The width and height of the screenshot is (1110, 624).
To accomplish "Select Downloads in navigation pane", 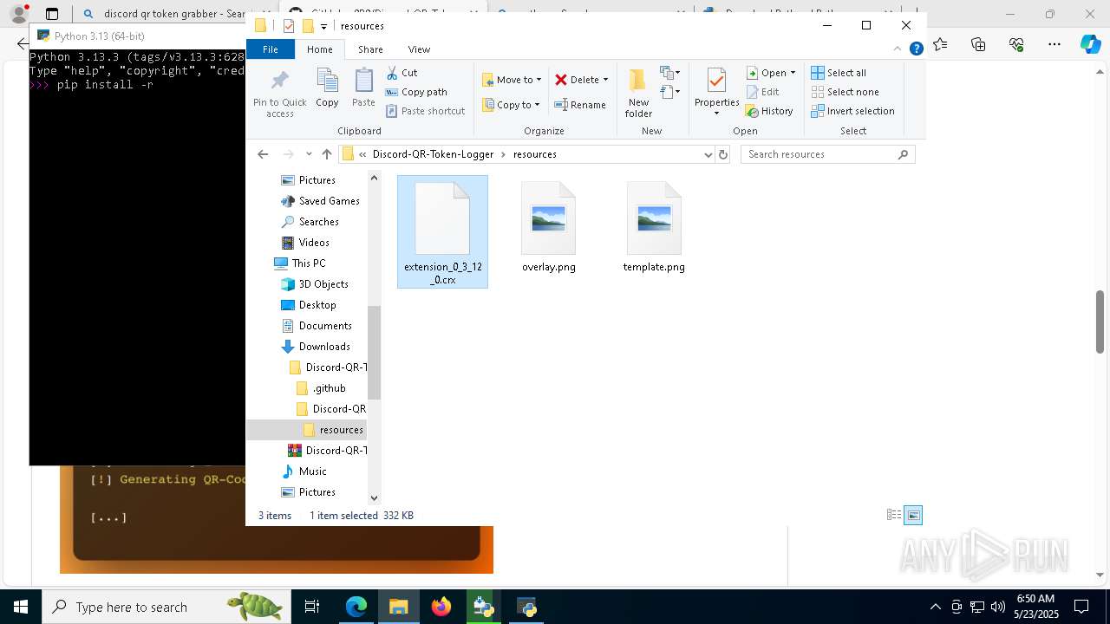I will (x=316, y=347).
